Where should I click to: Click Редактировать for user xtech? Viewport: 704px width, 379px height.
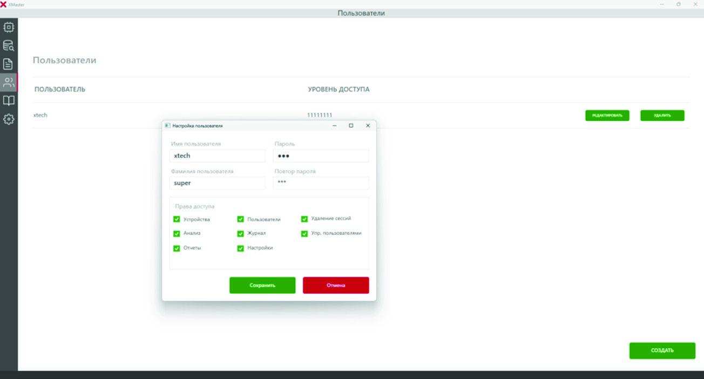pyautogui.click(x=607, y=116)
